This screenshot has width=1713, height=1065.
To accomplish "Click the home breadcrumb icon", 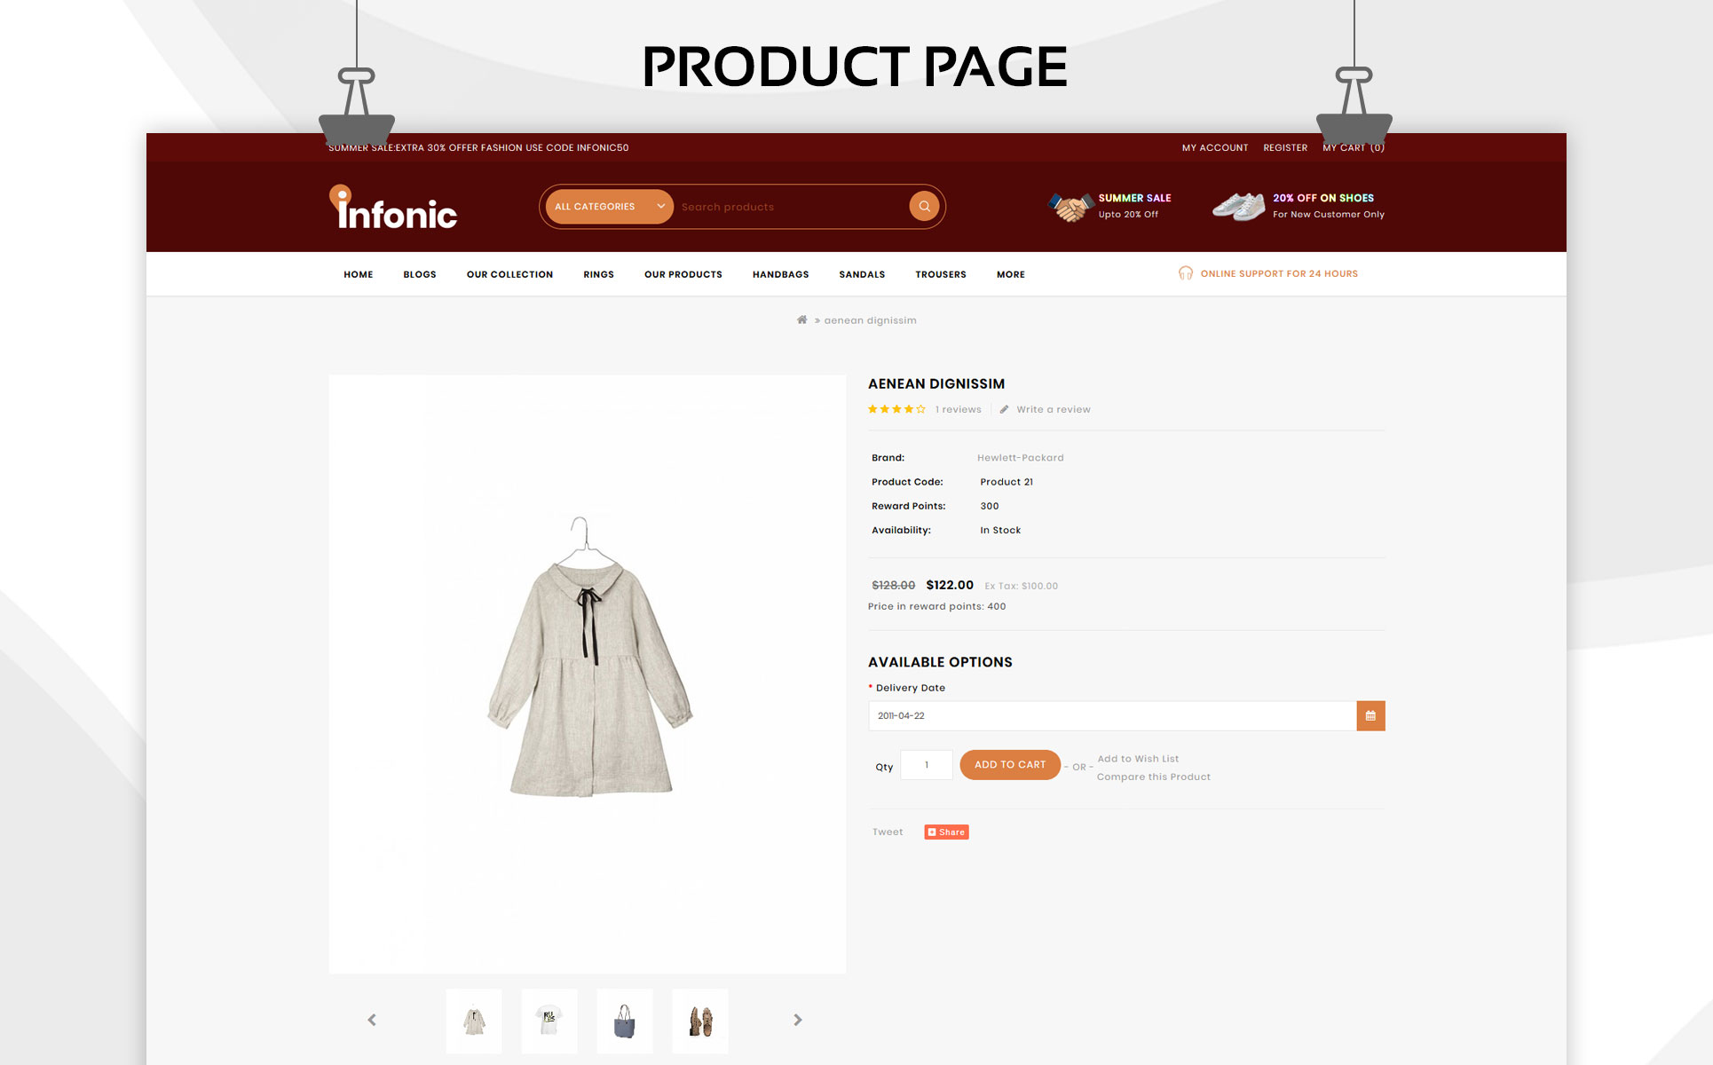I will (x=802, y=319).
